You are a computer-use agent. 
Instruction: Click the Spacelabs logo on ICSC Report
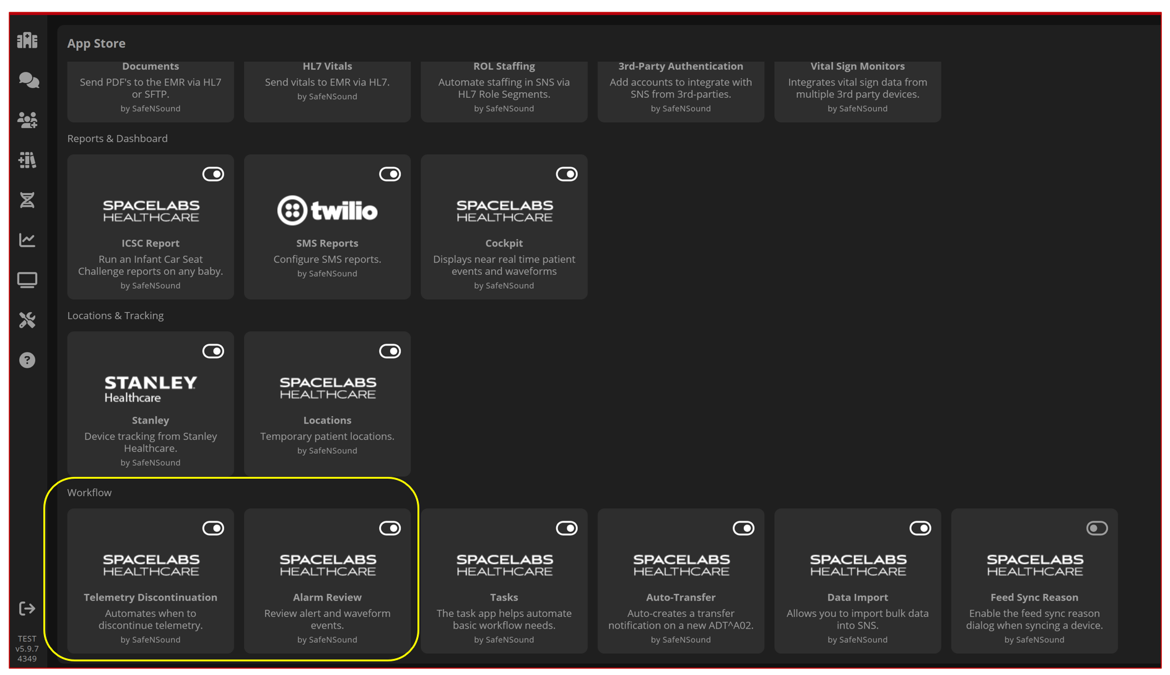point(151,211)
